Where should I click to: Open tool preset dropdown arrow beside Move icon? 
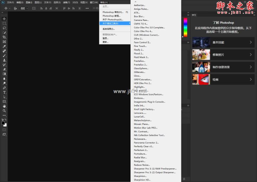coord(10,8)
